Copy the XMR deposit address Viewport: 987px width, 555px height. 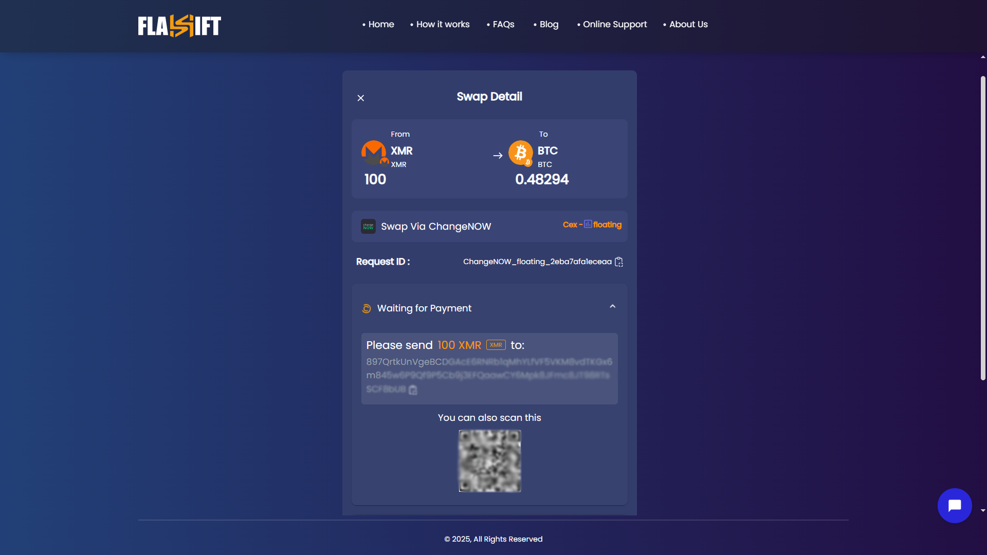pos(413,391)
